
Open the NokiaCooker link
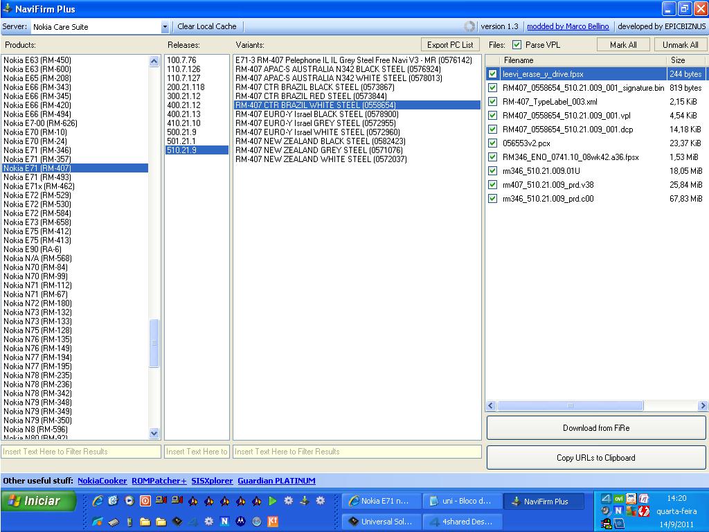[102, 481]
